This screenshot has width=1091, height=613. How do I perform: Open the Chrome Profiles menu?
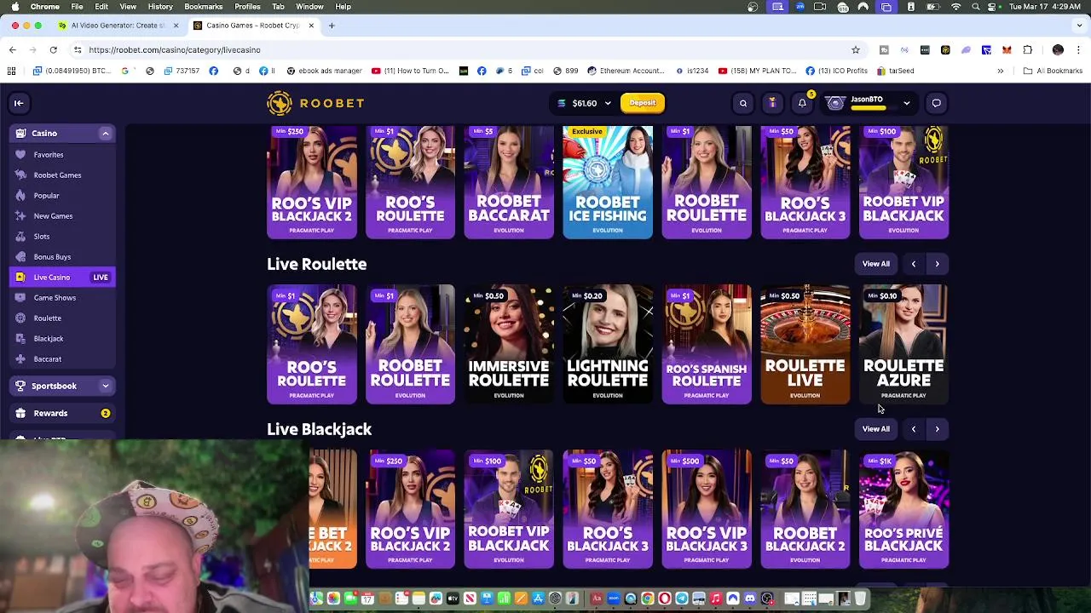pos(247,7)
